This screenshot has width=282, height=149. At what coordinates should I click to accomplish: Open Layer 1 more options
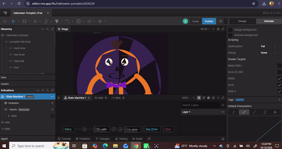223,112
